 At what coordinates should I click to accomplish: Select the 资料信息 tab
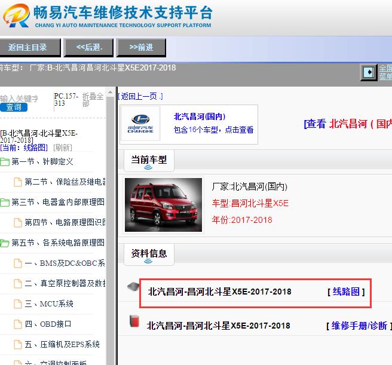click(x=149, y=254)
